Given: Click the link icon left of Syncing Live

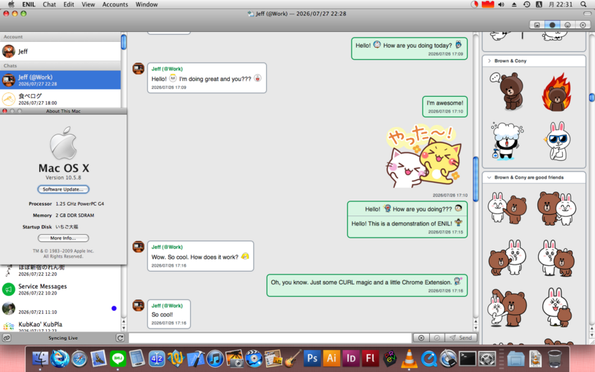Looking at the screenshot, I should click(6, 338).
